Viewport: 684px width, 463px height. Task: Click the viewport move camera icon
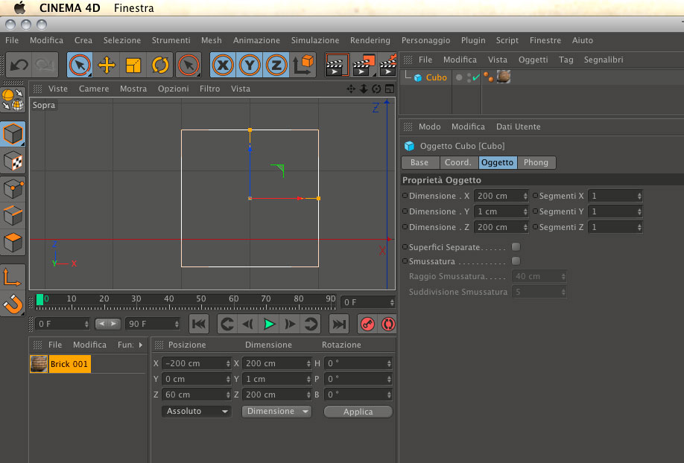[351, 89]
